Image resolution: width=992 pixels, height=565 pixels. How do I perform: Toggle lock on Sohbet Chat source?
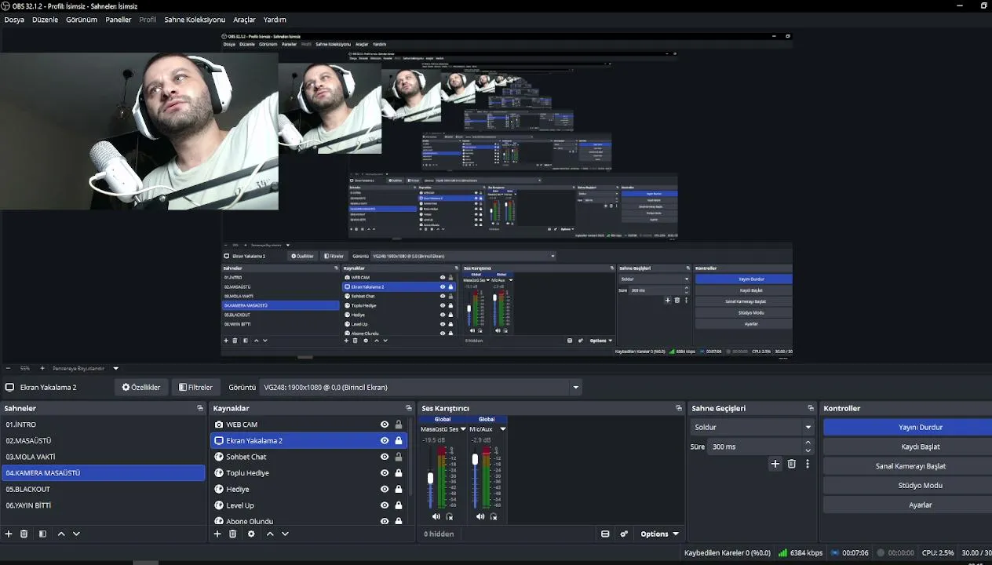pos(399,457)
